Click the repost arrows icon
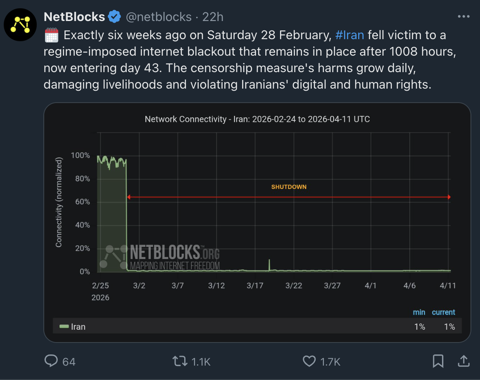The height and width of the screenshot is (380, 480). [x=180, y=361]
